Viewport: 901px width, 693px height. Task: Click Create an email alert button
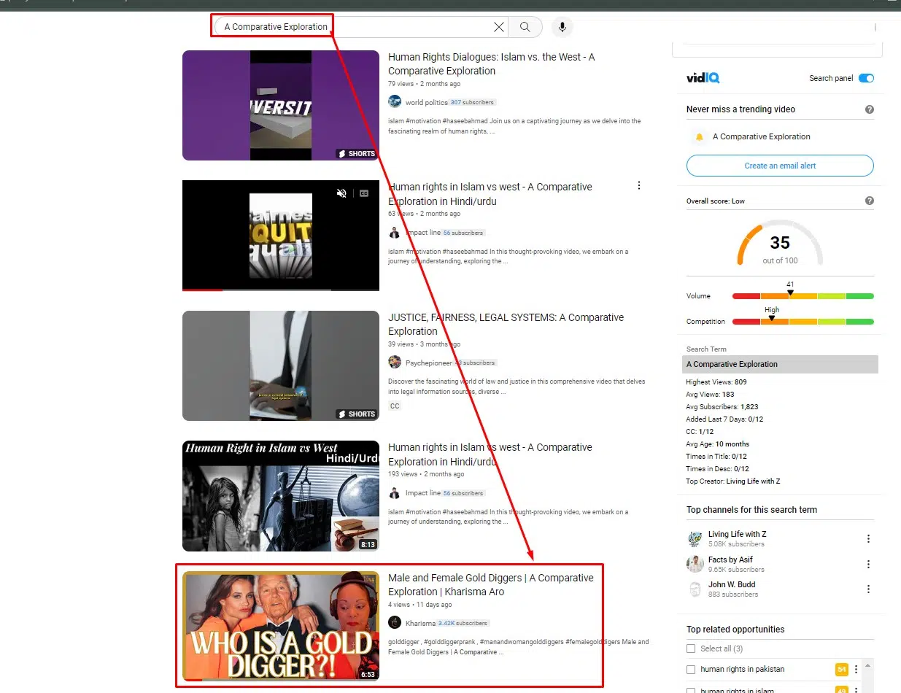tap(780, 166)
